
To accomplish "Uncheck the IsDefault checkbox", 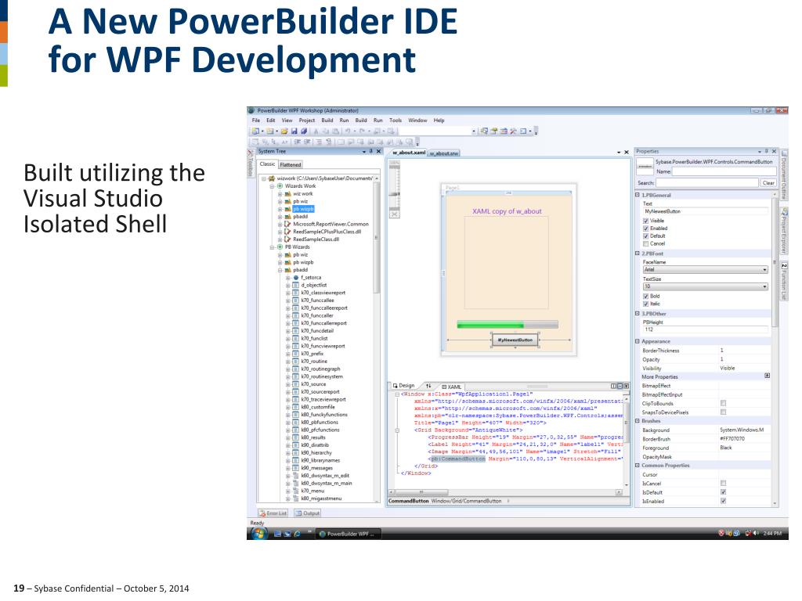I will pyautogui.click(x=723, y=492).
